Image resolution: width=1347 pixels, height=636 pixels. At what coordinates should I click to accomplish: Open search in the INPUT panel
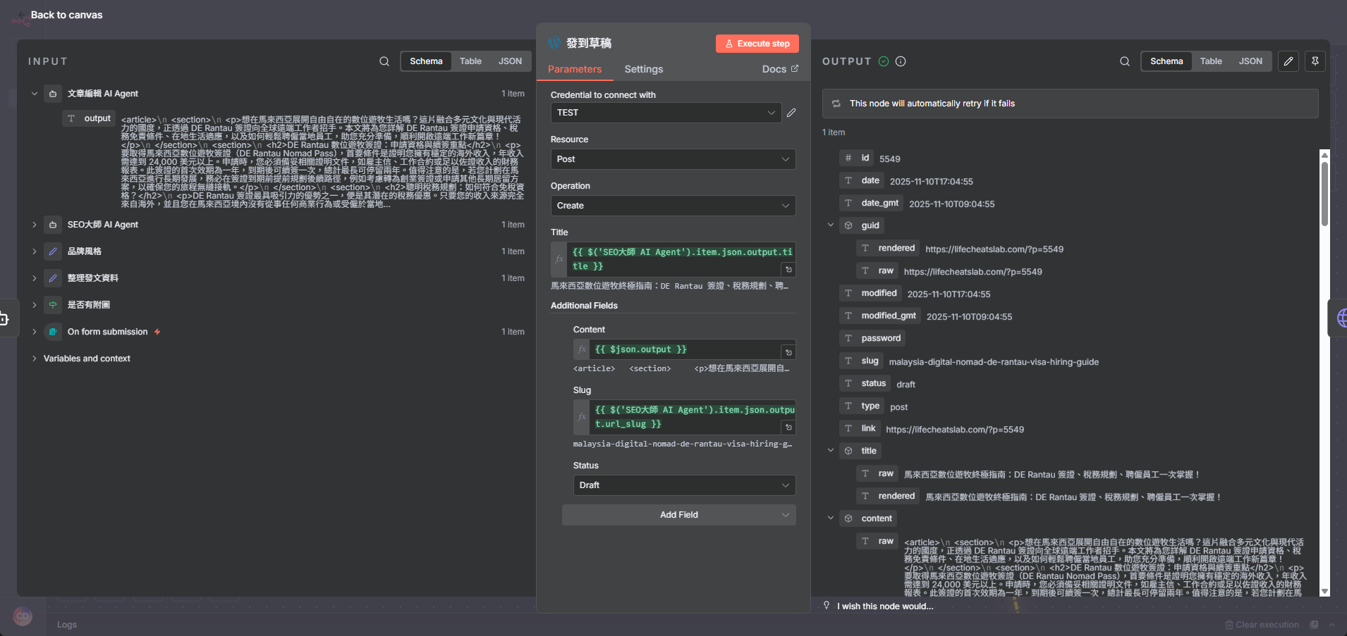tap(384, 61)
